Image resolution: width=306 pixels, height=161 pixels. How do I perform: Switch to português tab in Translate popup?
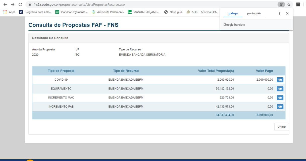point(254,13)
